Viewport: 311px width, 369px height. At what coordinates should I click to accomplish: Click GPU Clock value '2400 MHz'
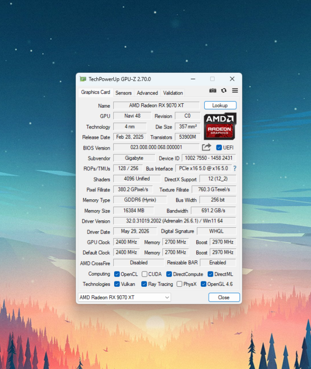pos(126,242)
